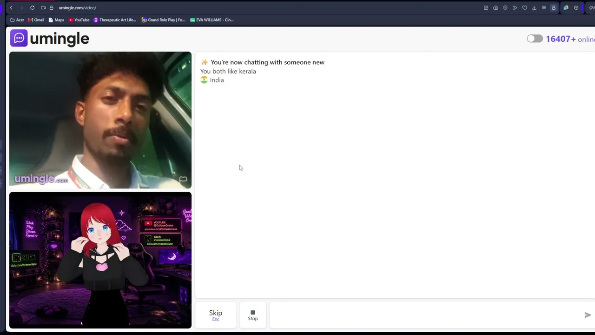Click the 'You both like kerala' text
595x335 pixels.
(228, 71)
